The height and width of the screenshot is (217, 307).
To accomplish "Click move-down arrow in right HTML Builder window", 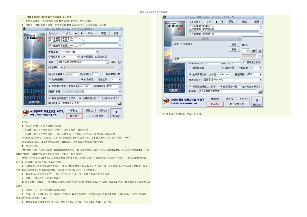I will point(222,22).
